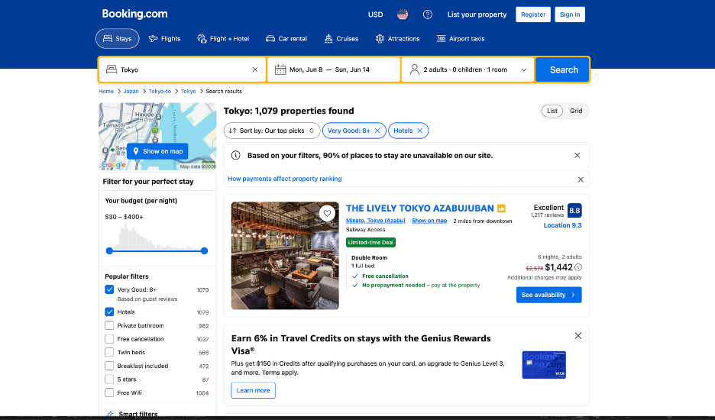Click the preferred partner thumbs-up badge

point(501,208)
